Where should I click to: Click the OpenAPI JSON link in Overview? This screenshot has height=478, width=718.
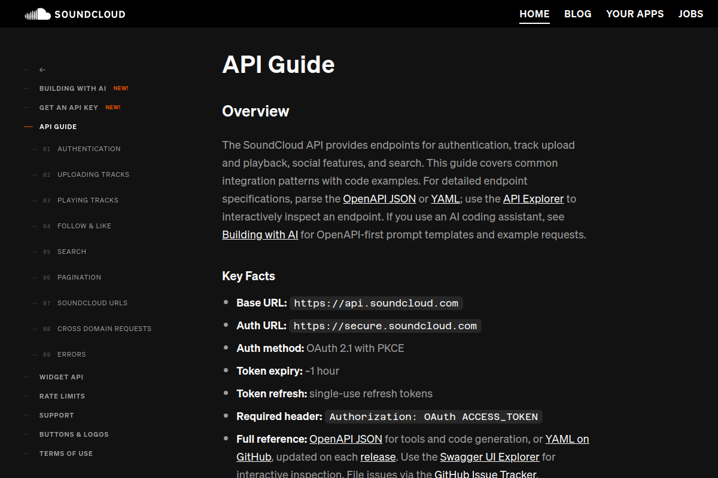coord(379,199)
